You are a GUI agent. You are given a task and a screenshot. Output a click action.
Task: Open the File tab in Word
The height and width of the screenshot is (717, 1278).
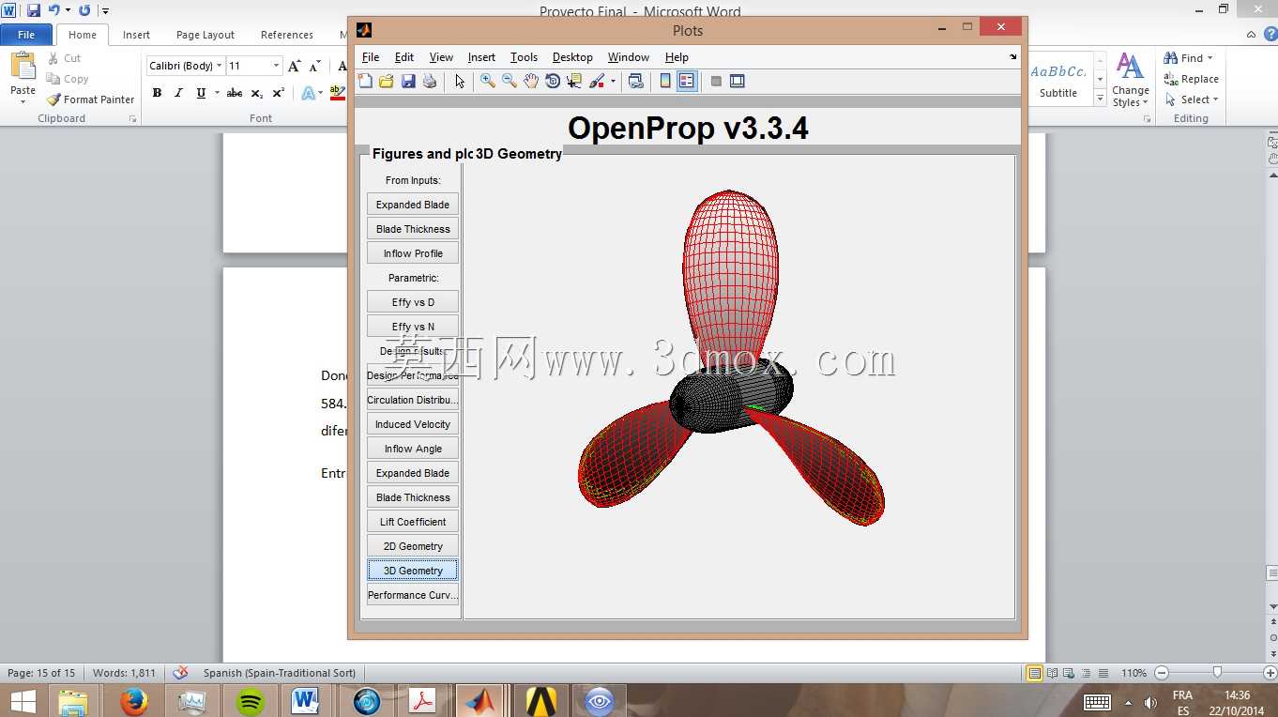[x=26, y=35]
